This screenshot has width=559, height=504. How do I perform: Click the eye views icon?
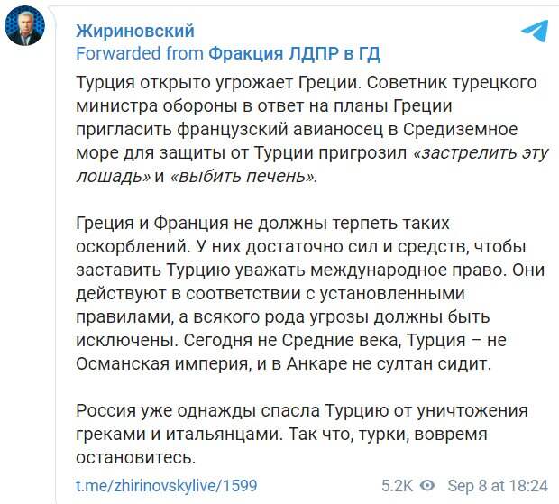[427, 484]
